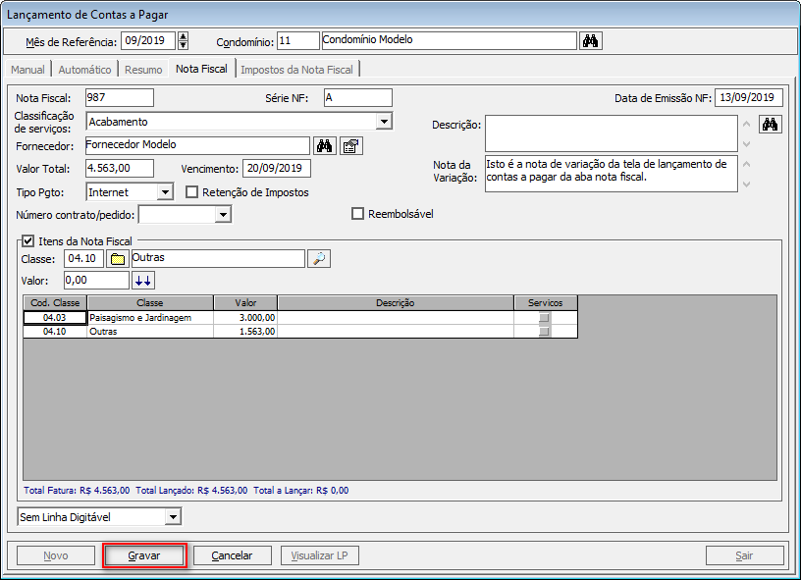Select the 3.000,00 value cell

(245, 318)
